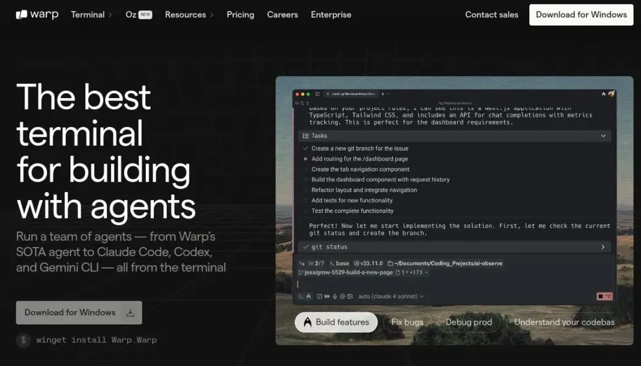Click the 'Test the complete functionality' task text

coord(352,211)
